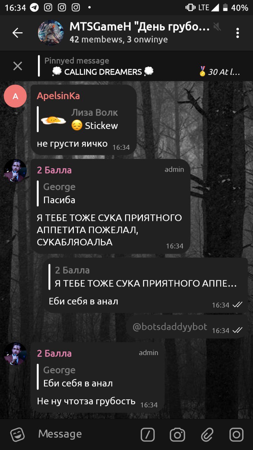Tap the back arrow in the chat header

click(17, 33)
